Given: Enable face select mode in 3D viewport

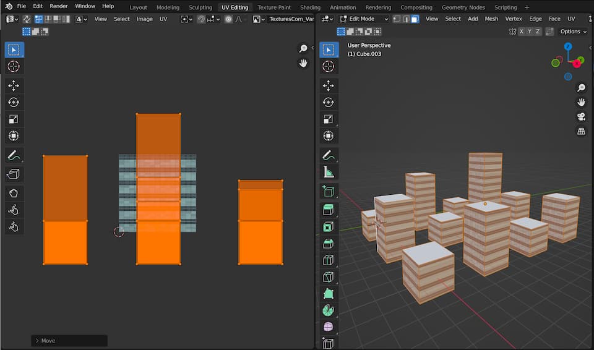Looking at the screenshot, I should click(x=415, y=19).
